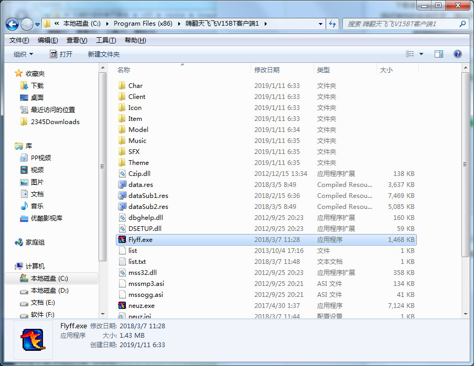Open the 查看(V) menu
Viewport: 474px width, 366px height.
point(77,40)
